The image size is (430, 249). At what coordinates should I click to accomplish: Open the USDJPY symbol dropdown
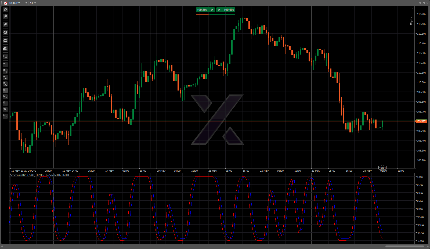pyautogui.click(x=26, y=3)
